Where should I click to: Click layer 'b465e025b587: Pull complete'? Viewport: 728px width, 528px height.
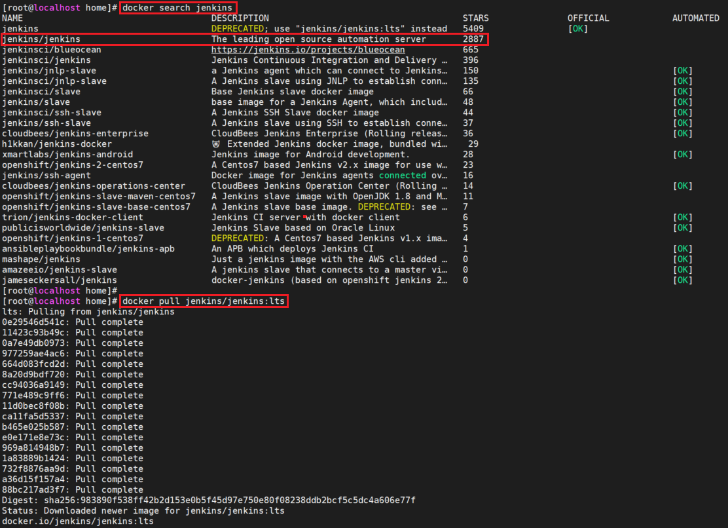[x=73, y=426]
